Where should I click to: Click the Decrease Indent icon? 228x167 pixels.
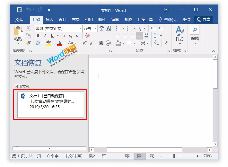tap(153, 28)
